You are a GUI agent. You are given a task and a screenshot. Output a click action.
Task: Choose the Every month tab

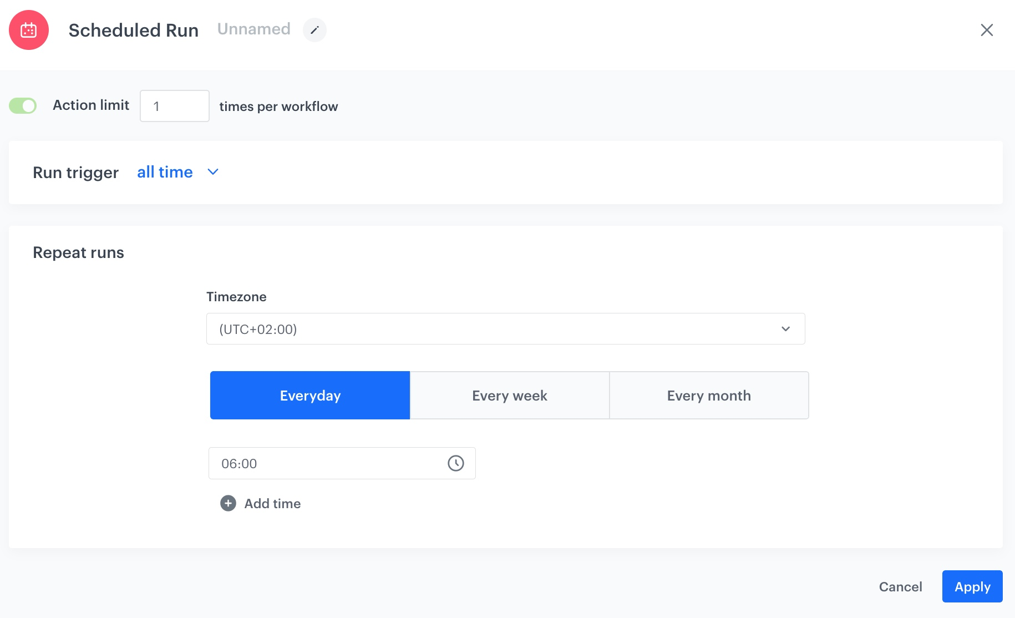(709, 396)
